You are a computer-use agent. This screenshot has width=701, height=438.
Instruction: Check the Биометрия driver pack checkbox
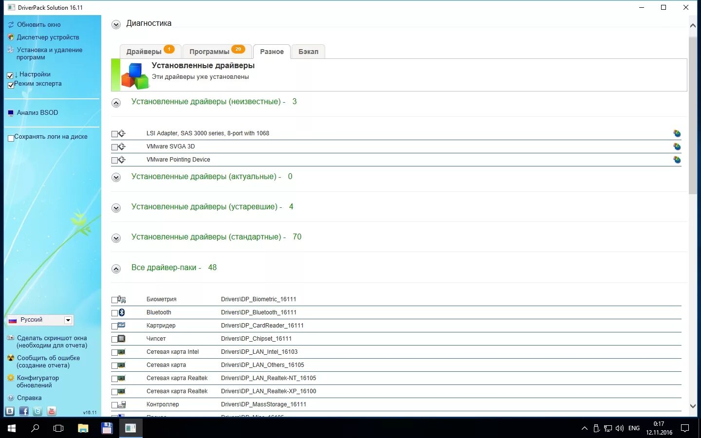coord(114,300)
